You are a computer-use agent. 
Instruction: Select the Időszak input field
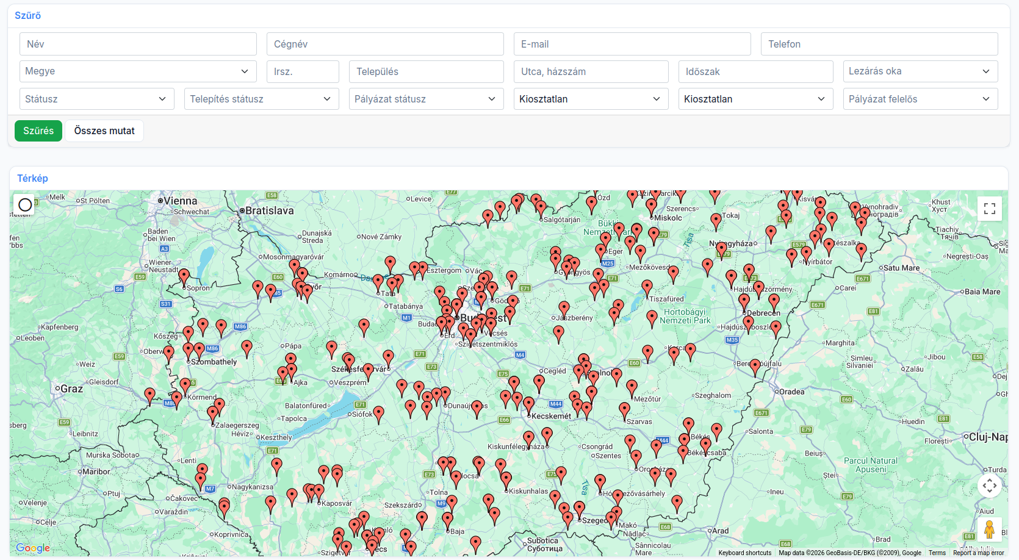pos(755,71)
